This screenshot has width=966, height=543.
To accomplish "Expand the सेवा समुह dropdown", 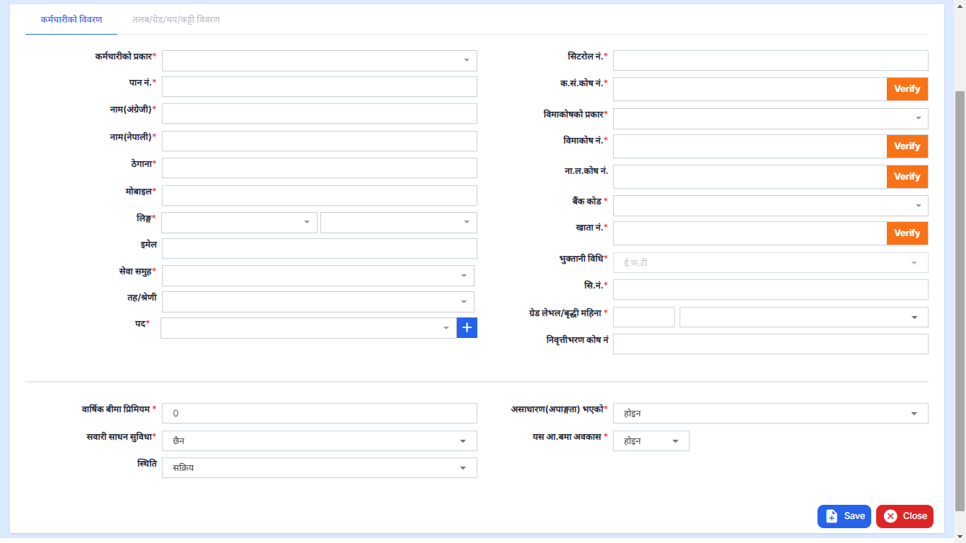I will point(318,276).
